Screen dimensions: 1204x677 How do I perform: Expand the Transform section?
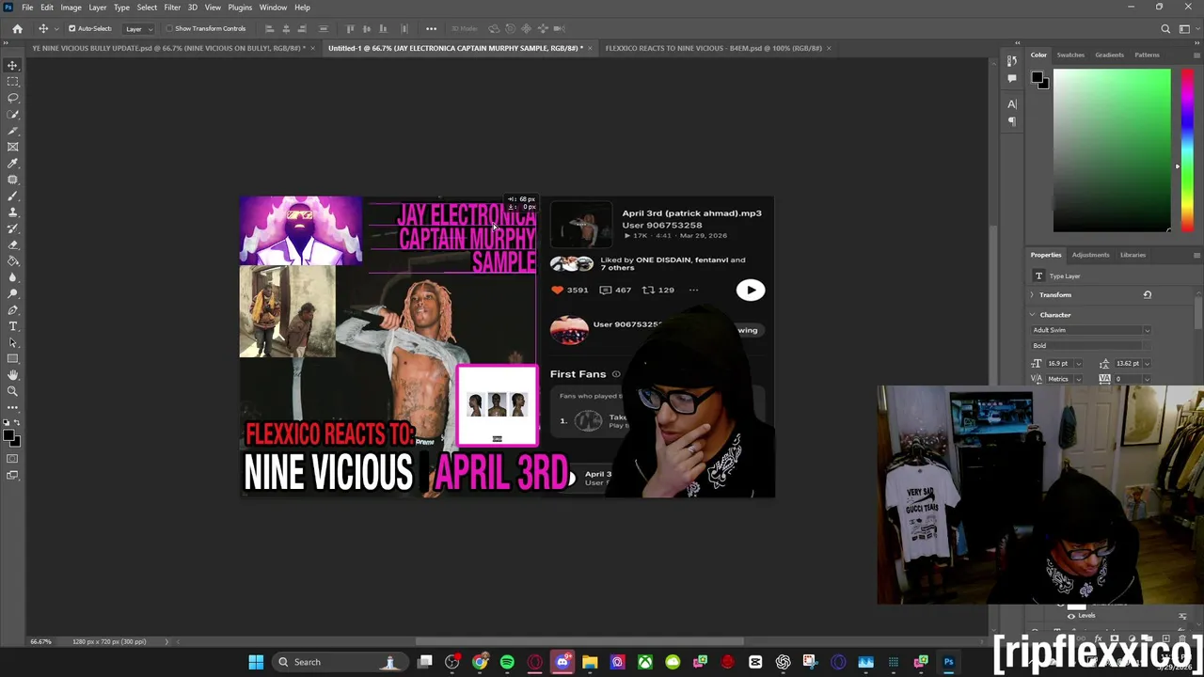click(1033, 294)
